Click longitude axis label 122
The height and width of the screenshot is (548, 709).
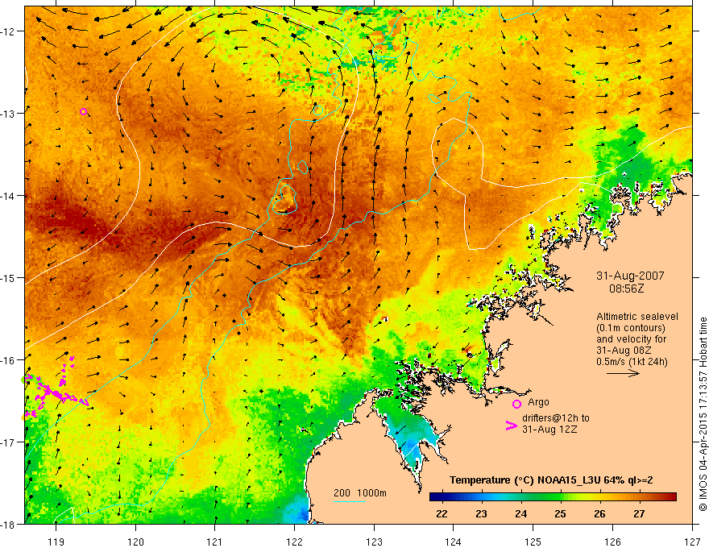294,542
